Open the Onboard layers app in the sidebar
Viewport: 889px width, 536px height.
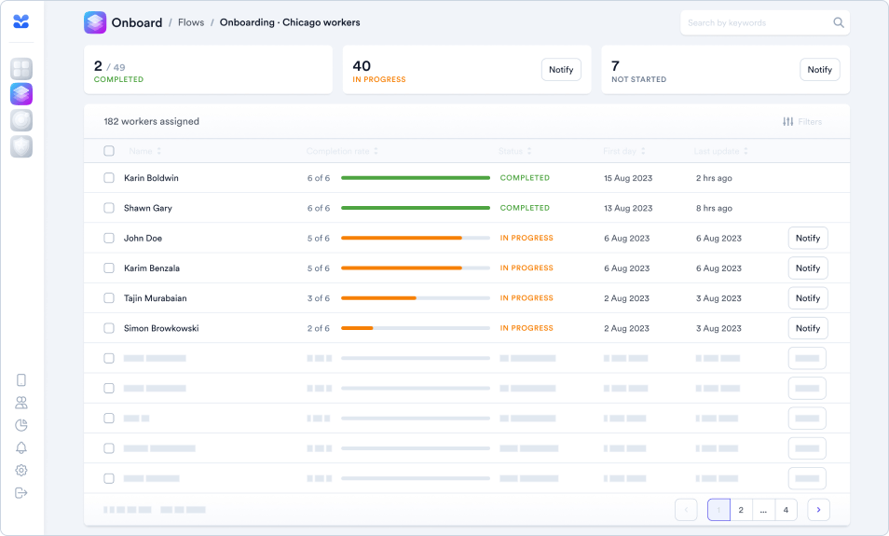(x=21, y=94)
